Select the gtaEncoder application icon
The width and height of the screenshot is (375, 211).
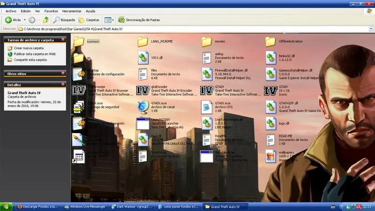coord(143,90)
